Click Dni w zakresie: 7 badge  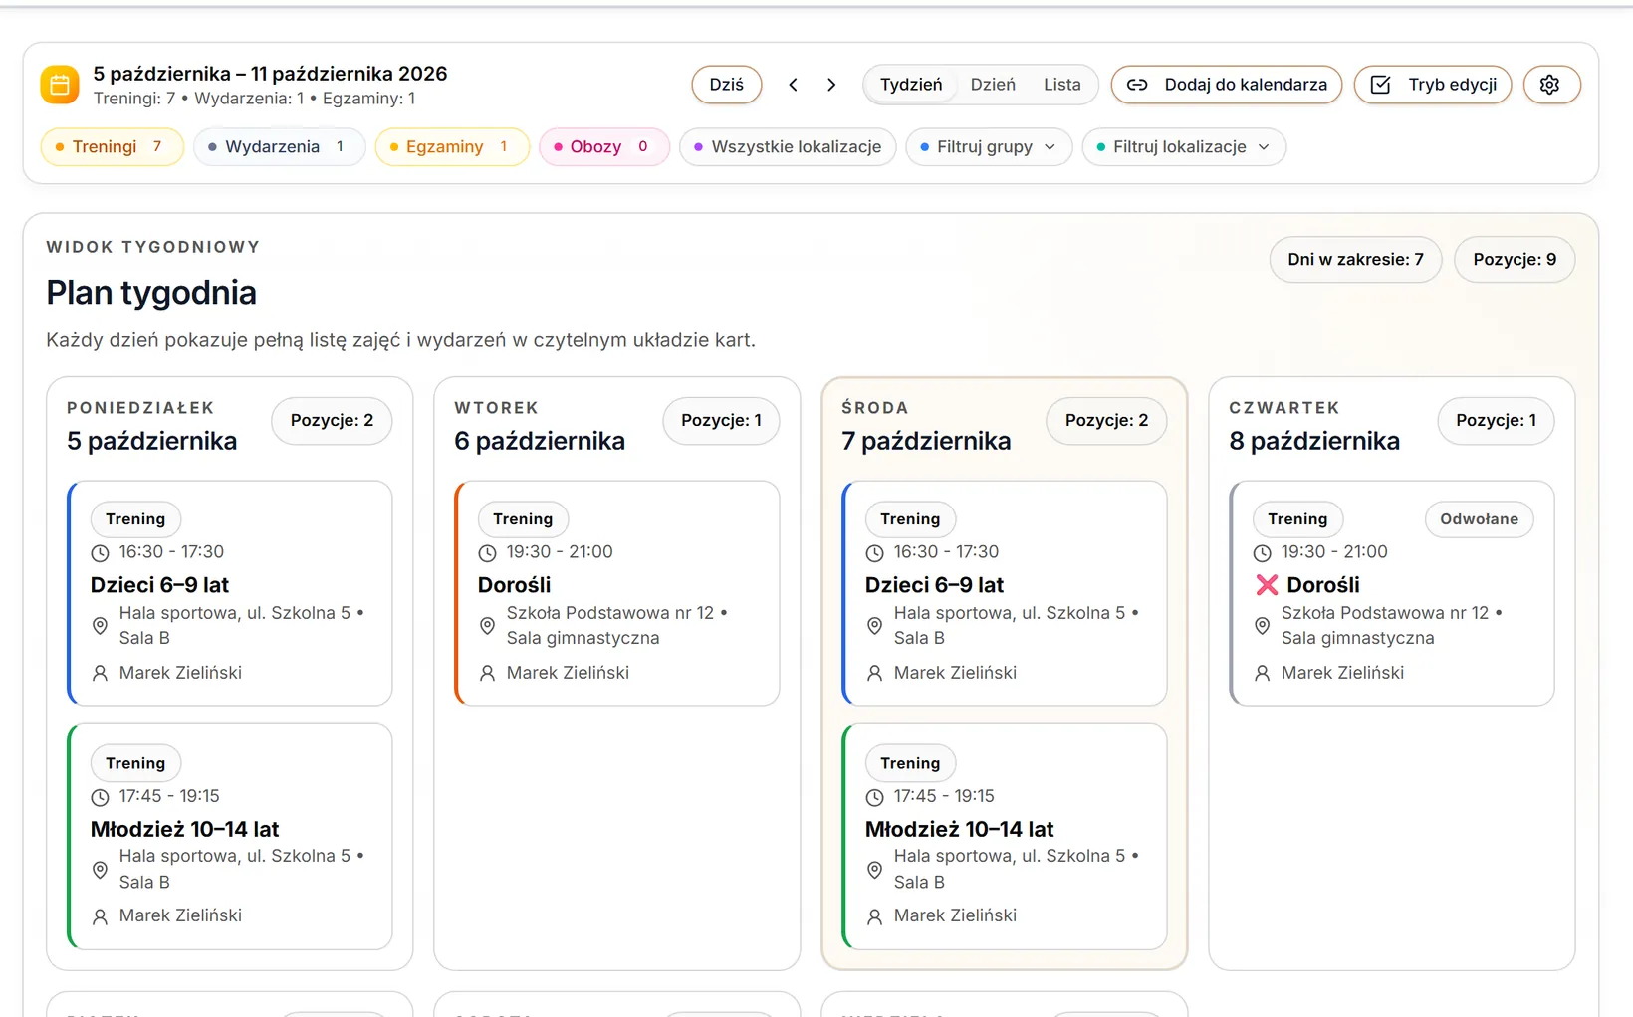click(x=1355, y=260)
